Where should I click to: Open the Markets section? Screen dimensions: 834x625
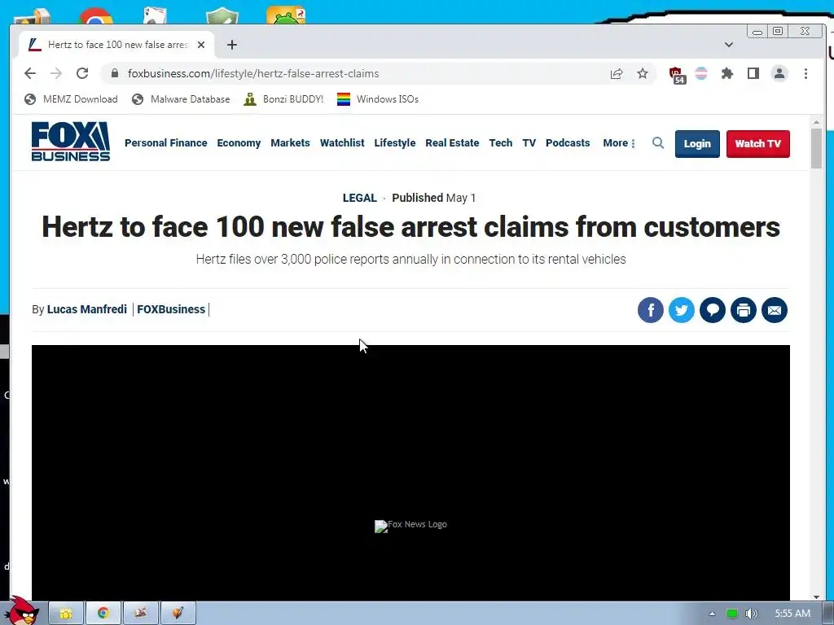(x=290, y=143)
